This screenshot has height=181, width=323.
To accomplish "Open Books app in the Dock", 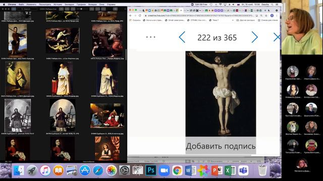I will pyautogui.click(x=59, y=170).
